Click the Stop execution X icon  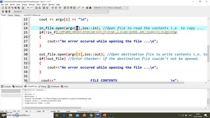[x=83, y=8]
